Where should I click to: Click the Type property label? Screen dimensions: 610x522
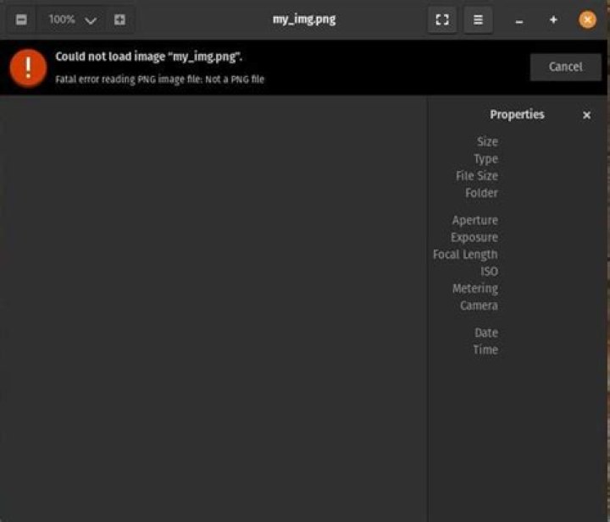(486, 159)
